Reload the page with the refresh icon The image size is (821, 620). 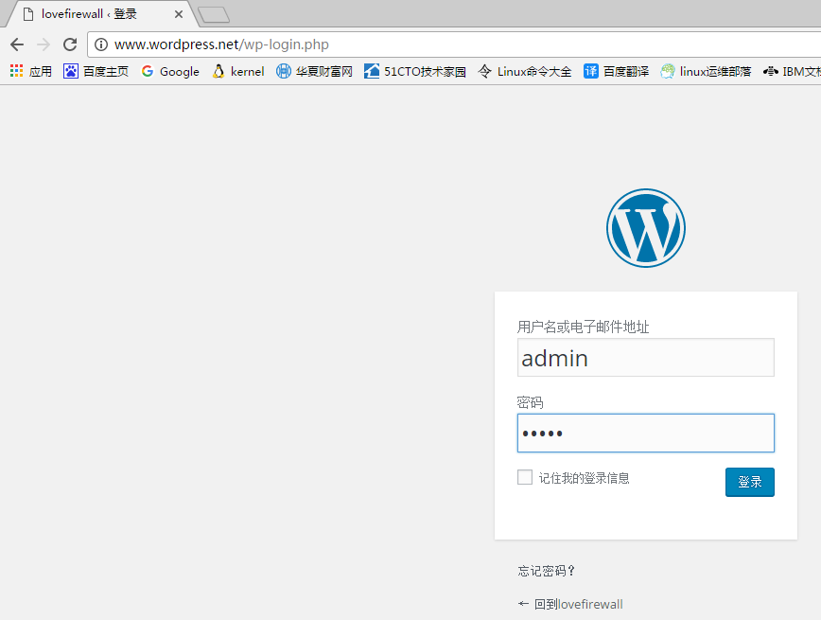click(x=70, y=44)
